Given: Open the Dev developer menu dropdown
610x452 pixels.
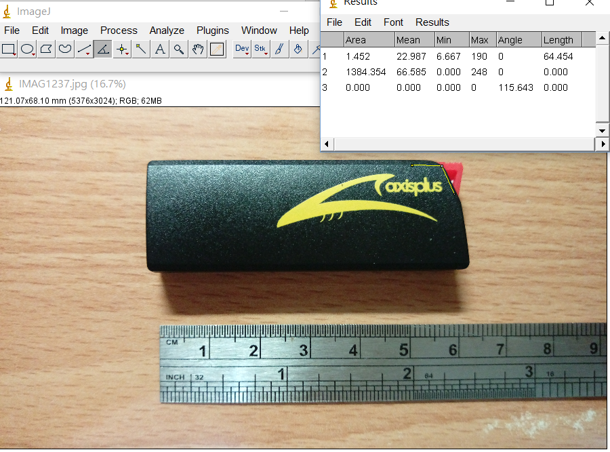Looking at the screenshot, I should (x=242, y=49).
